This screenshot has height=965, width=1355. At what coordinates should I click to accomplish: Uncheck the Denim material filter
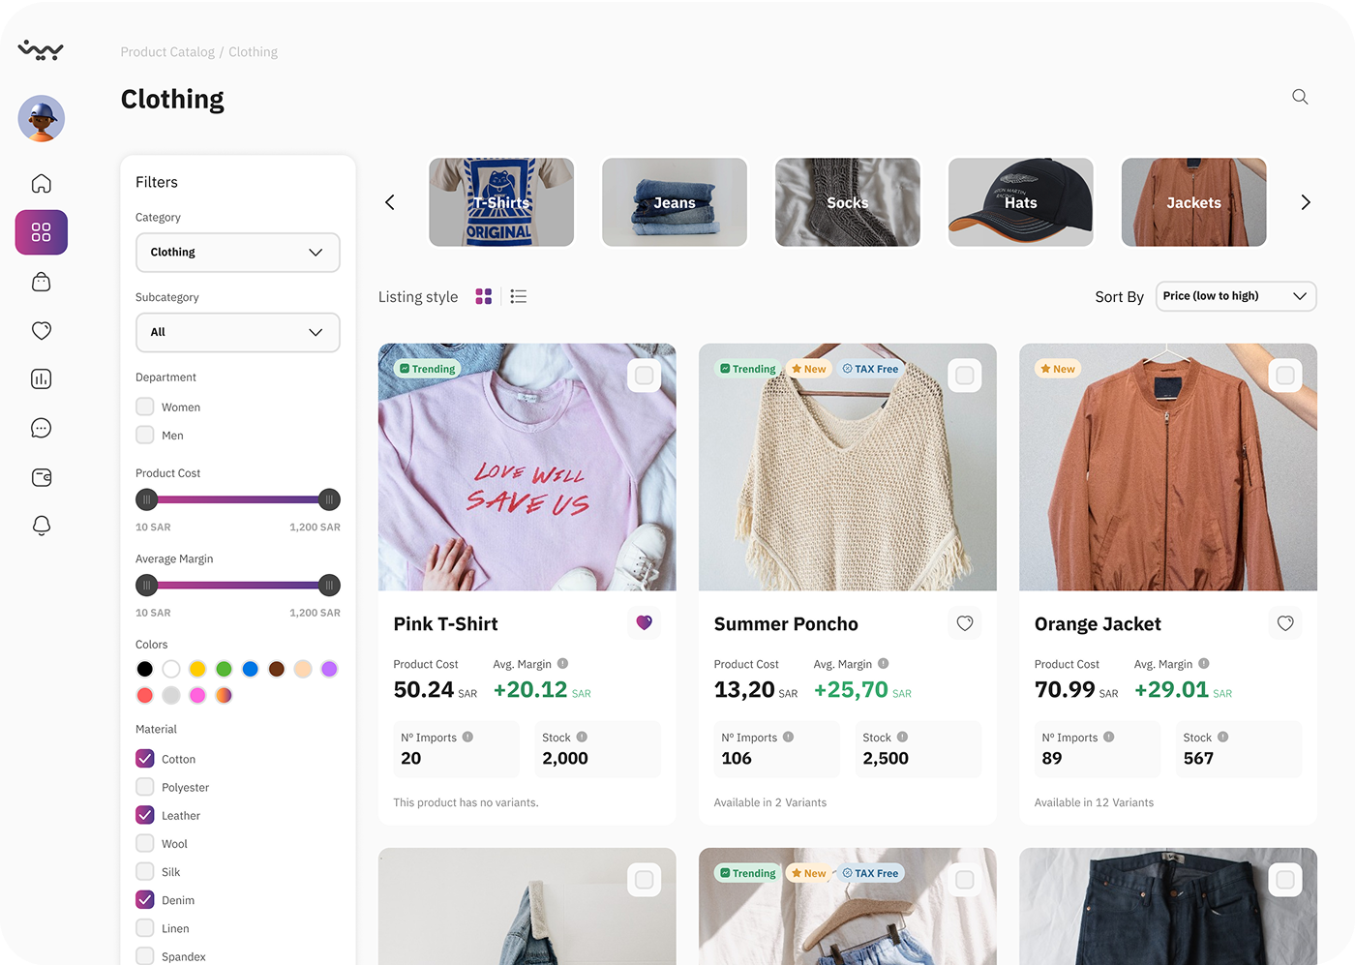coord(145,899)
